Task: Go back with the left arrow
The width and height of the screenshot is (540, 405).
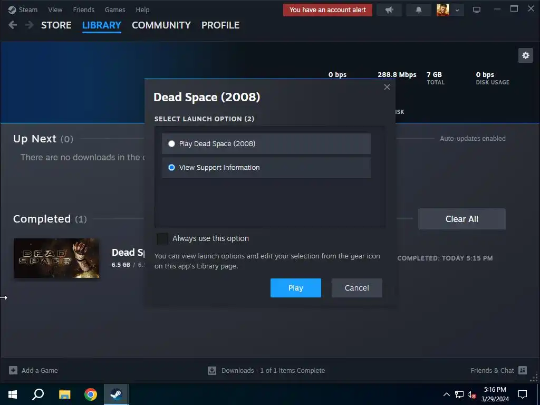Action: (13, 25)
